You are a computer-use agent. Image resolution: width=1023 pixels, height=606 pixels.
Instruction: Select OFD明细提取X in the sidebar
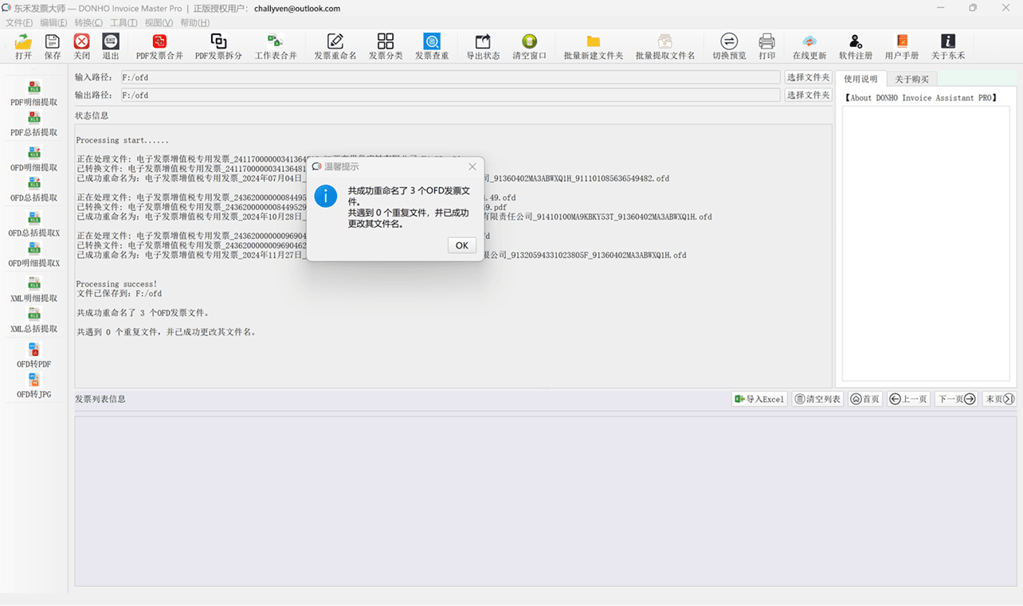point(34,255)
